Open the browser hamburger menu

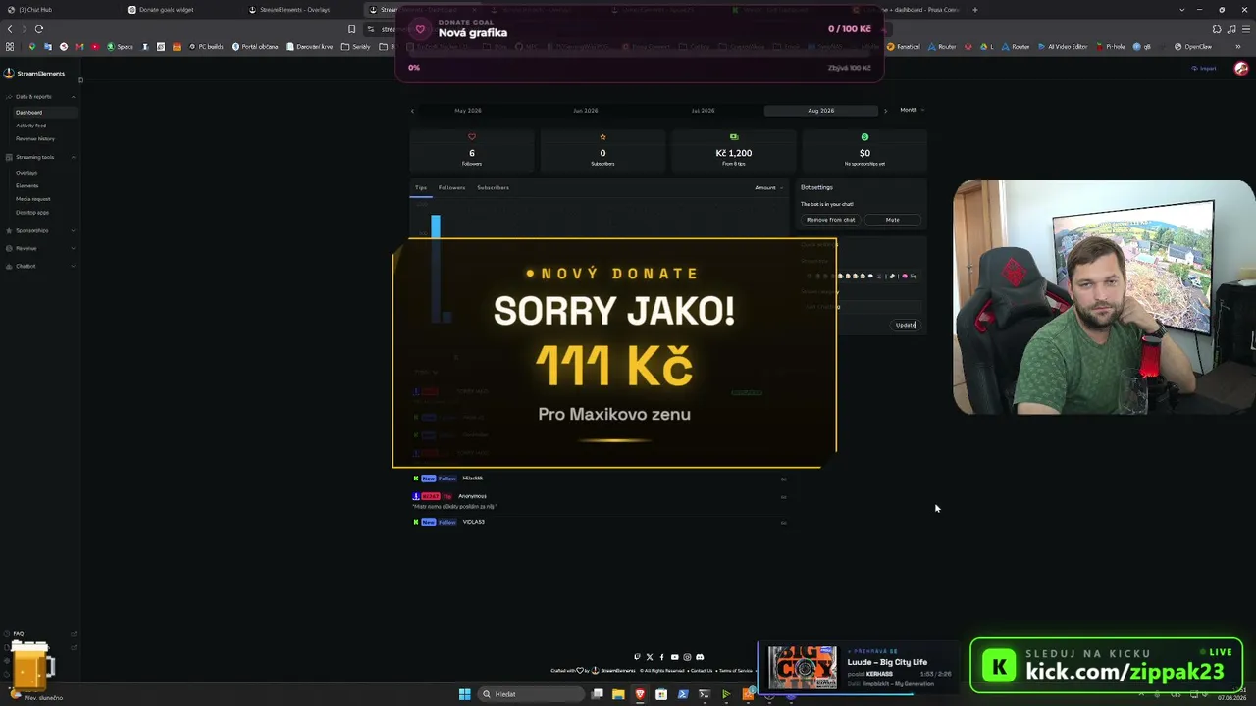point(1246,29)
